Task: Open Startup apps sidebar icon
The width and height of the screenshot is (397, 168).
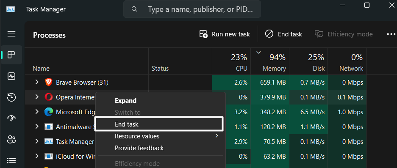Action: (x=11, y=118)
